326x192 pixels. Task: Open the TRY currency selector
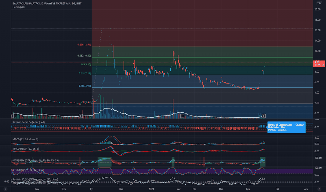coord(319,3)
